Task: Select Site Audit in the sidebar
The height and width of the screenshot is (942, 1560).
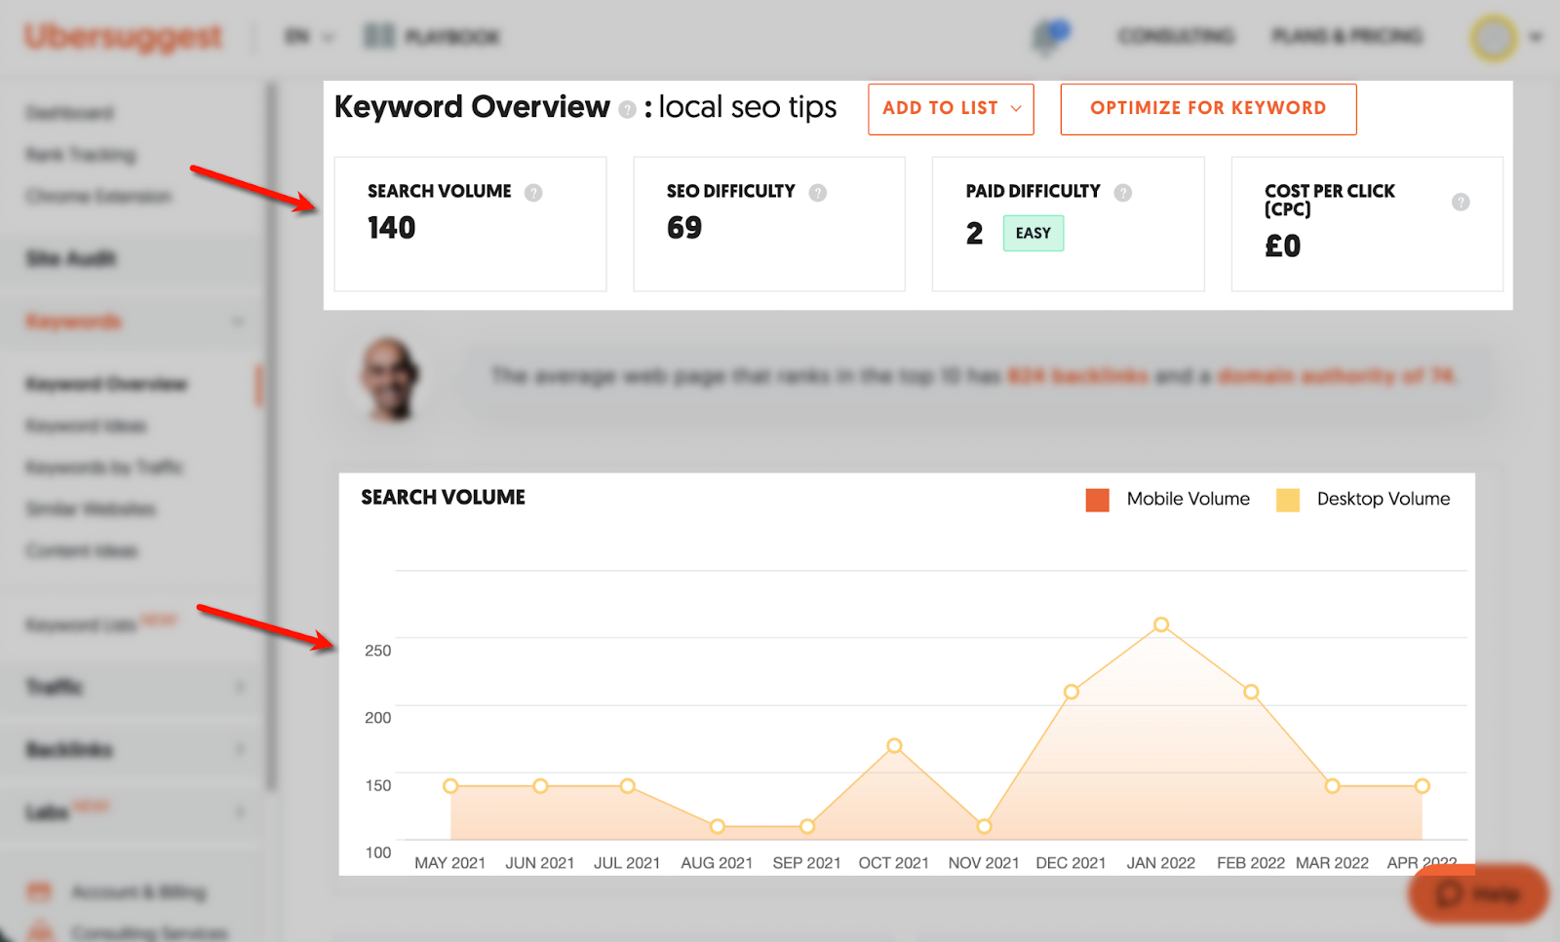Action: [x=71, y=258]
